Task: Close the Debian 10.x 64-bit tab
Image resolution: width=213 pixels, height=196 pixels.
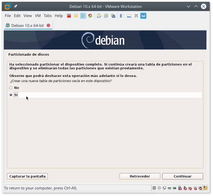Action: coord(48,25)
